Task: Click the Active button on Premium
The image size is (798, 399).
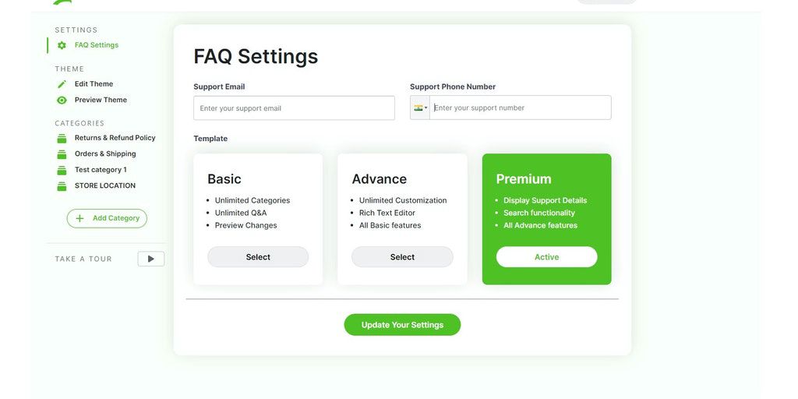Action: [546, 257]
